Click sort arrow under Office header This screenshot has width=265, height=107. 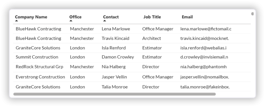point(71,21)
